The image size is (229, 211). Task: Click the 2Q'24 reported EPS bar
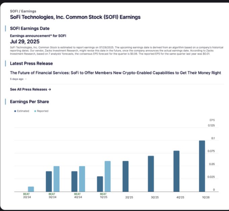(31, 189)
